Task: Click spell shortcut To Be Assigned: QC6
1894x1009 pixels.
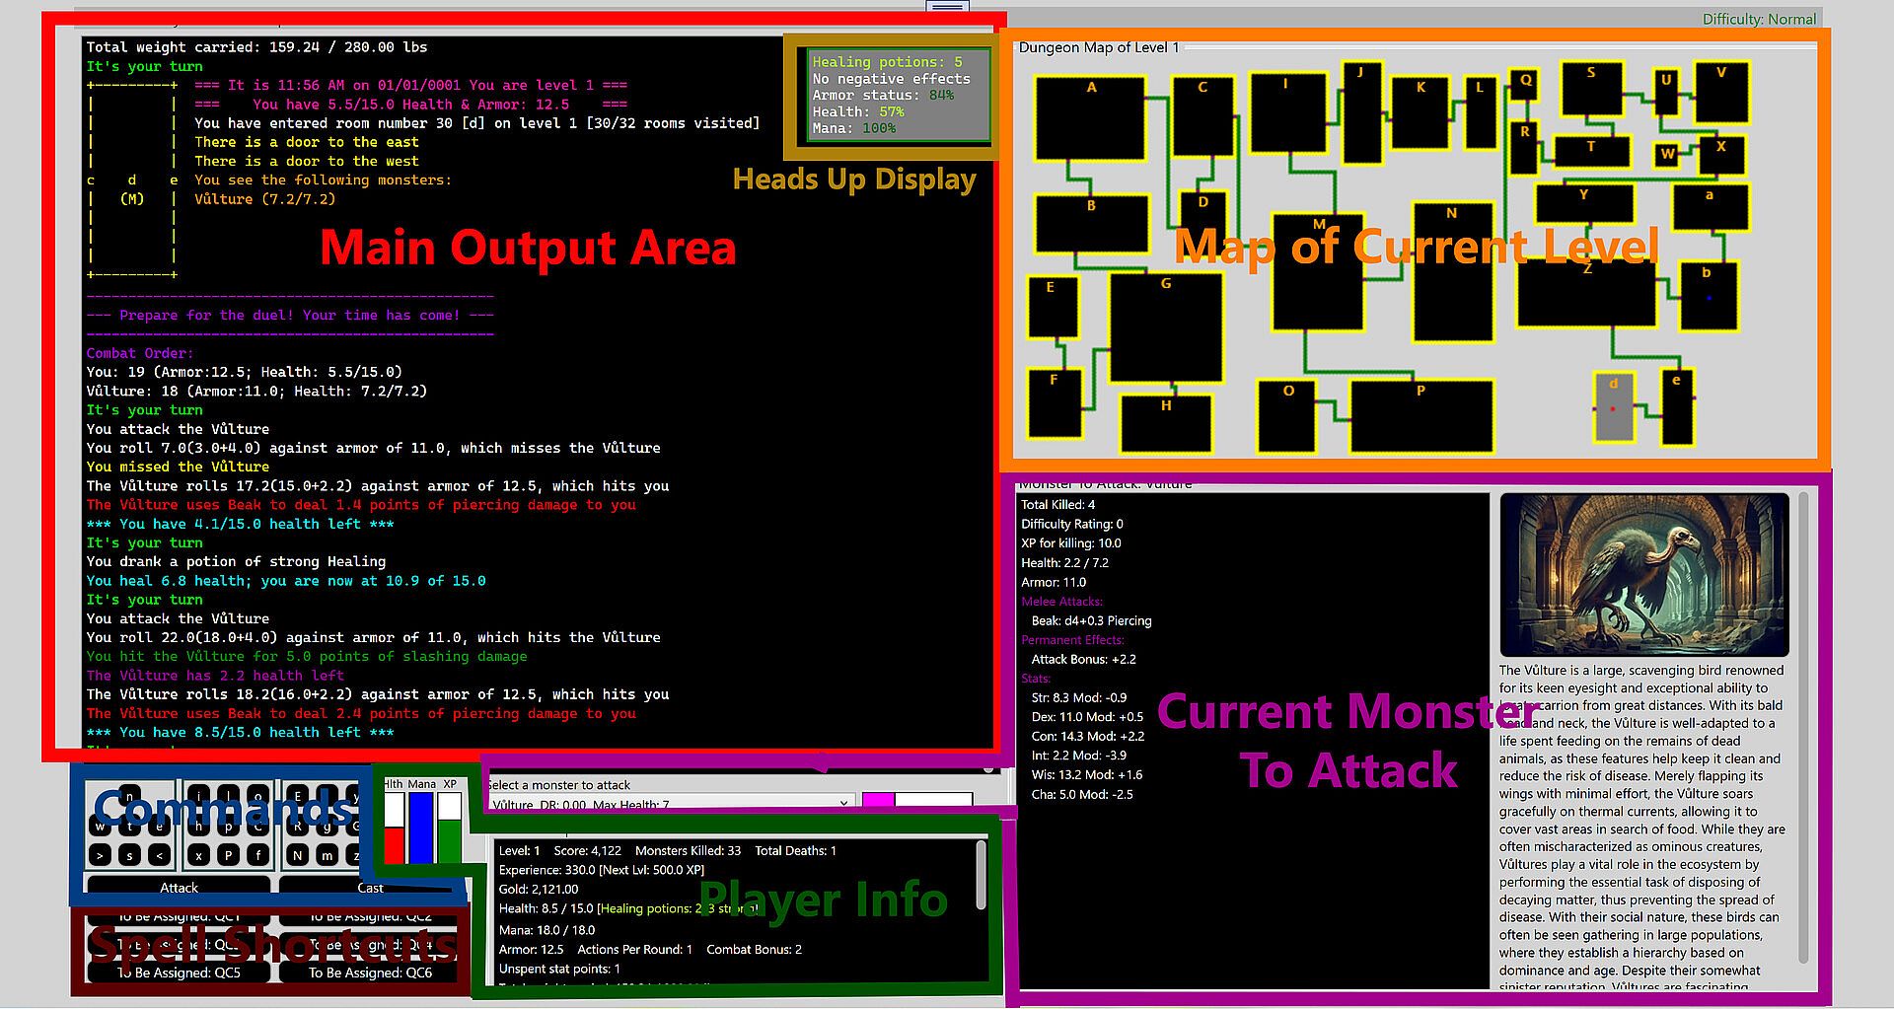Action: (370, 973)
